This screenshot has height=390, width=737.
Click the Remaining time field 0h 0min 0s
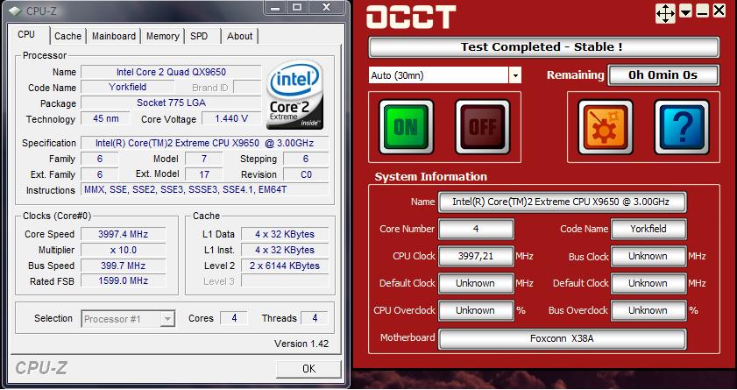[x=663, y=75]
